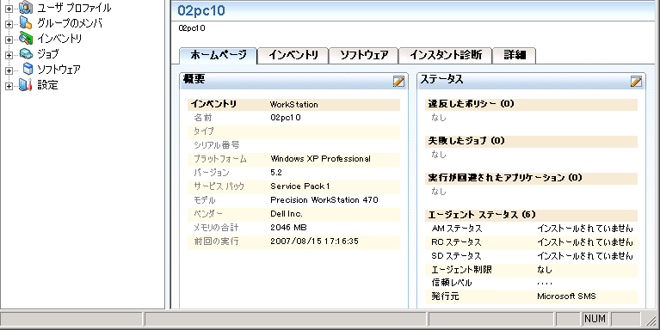Click the Dell Inc. vendor value
This screenshot has width=660, height=330.
point(287,213)
